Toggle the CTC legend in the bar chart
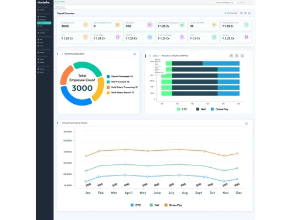 pyautogui.click(x=182, y=109)
